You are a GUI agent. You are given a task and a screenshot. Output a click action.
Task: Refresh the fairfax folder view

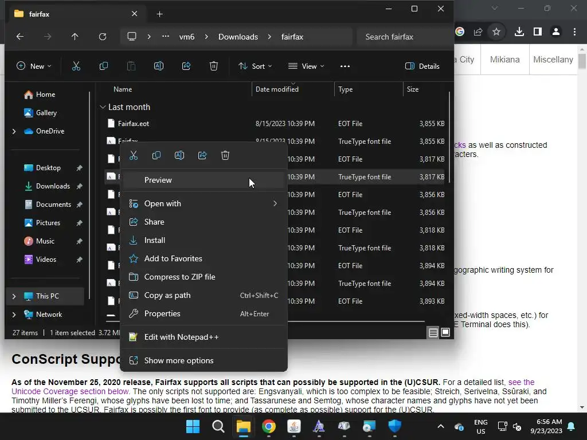pos(103,37)
